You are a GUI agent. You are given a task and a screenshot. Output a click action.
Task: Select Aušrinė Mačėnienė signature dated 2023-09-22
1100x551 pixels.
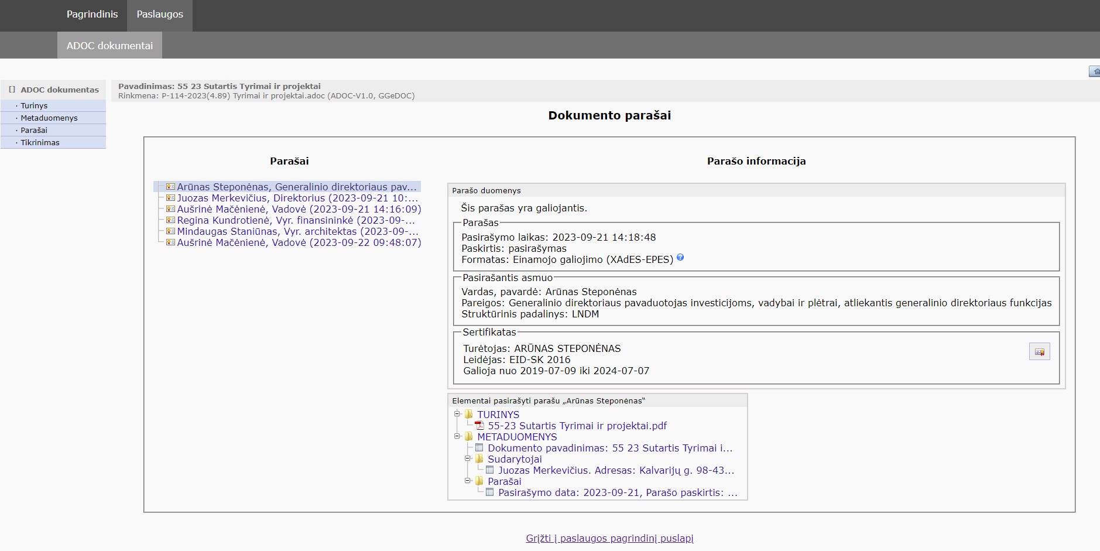pyautogui.click(x=299, y=242)
